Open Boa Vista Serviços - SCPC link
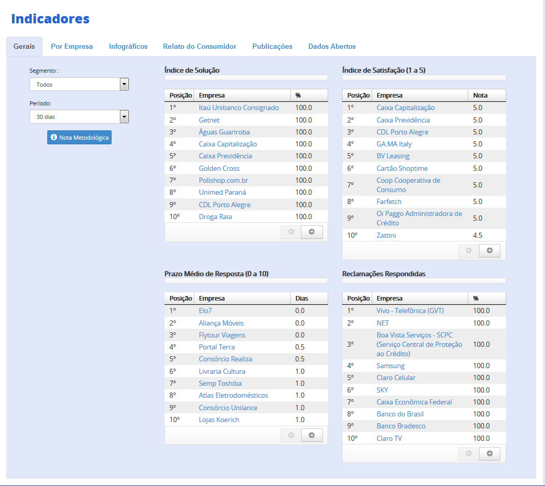Screen dimensions: 545x486 click(x=419, y=345)
